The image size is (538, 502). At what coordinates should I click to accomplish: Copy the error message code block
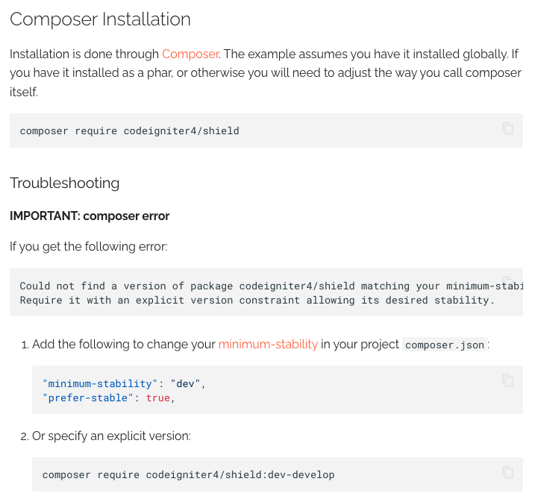(508, 282)
